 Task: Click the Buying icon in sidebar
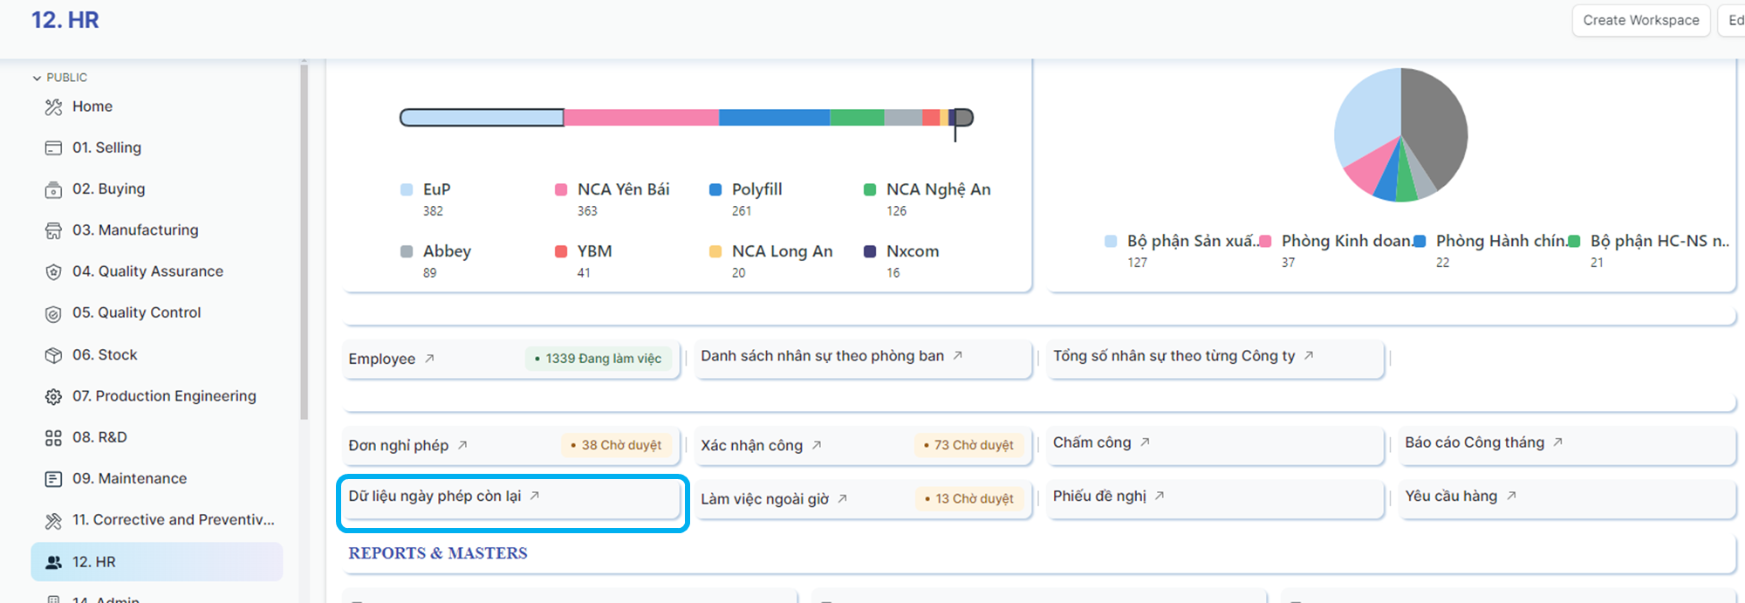tap(53, 189)
